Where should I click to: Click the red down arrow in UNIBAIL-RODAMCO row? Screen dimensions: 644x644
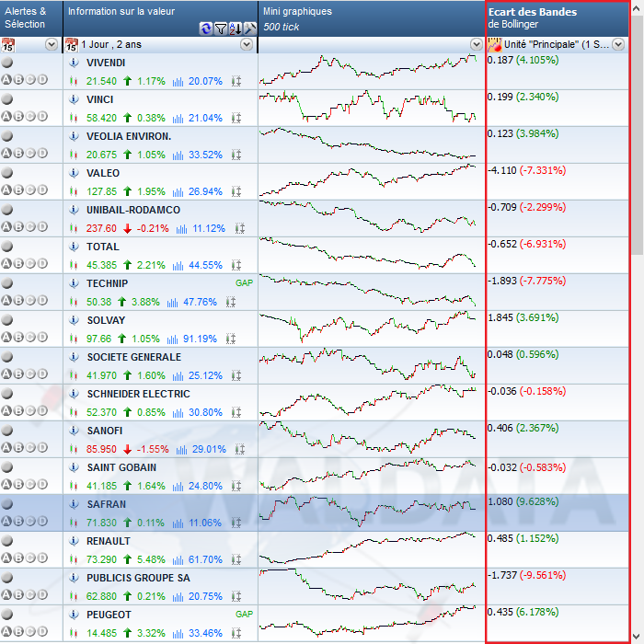(127, 228)
